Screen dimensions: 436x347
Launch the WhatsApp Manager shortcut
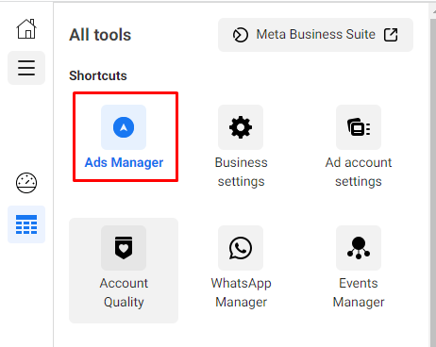[x=241, y=267]
